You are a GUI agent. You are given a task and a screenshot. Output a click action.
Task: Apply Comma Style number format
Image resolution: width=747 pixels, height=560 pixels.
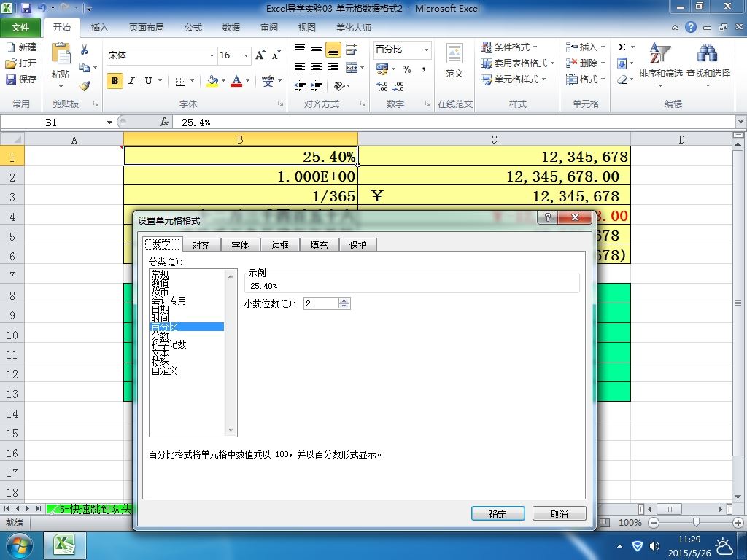pyautogui.click(x=423, y=69)
